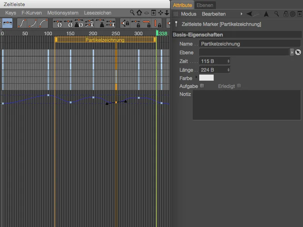Screen dimensions: 303x227
Task: Click the magnifying glass search icon in the Zeitleiste toolbar
Action: pyautogui.click(x=132, y=12)
